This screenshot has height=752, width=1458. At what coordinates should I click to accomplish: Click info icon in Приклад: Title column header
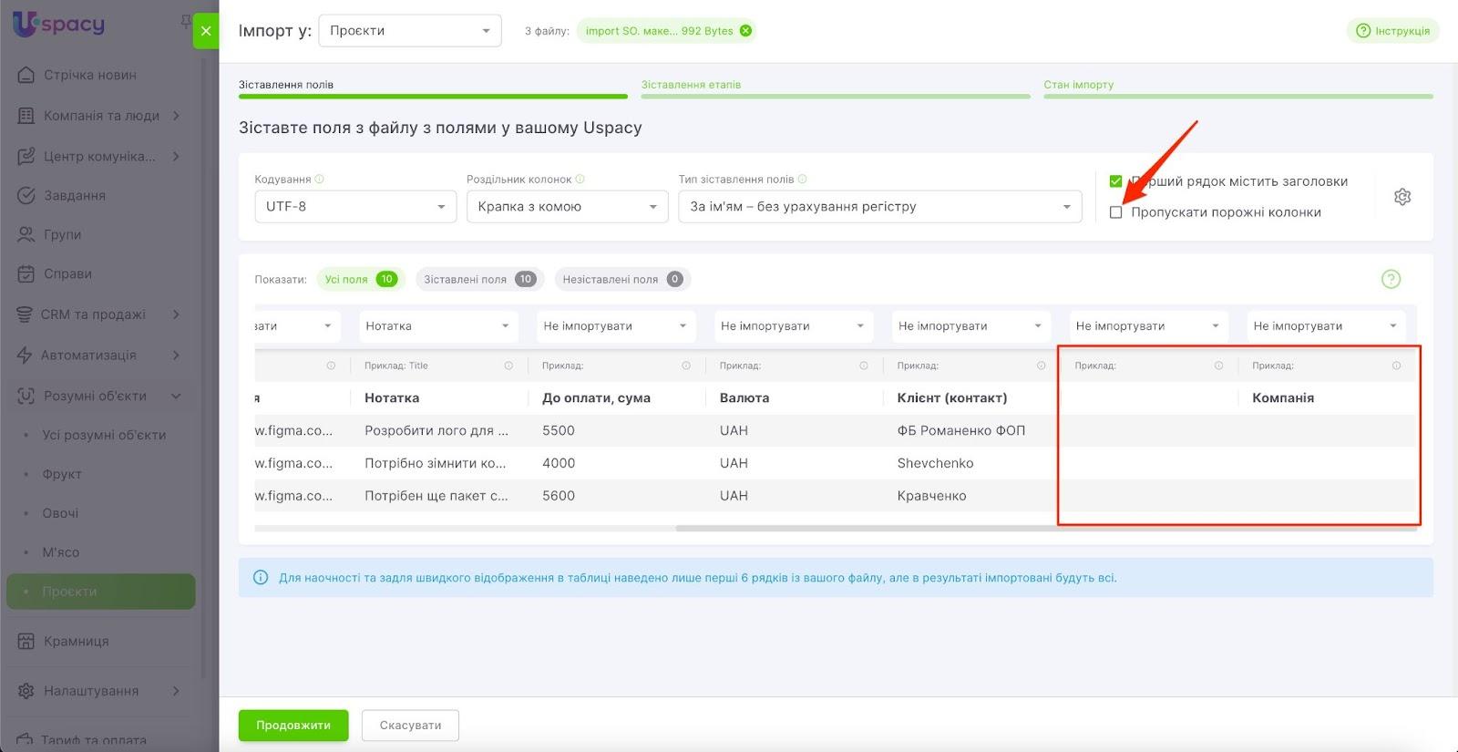(x=508, y=366)
